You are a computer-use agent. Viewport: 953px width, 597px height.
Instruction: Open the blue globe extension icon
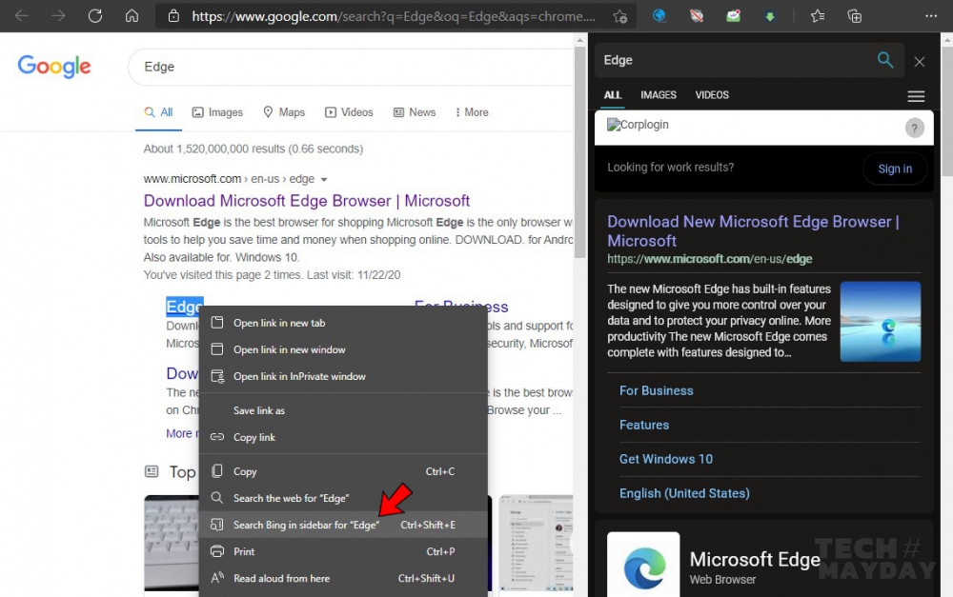tap(659, 16)
